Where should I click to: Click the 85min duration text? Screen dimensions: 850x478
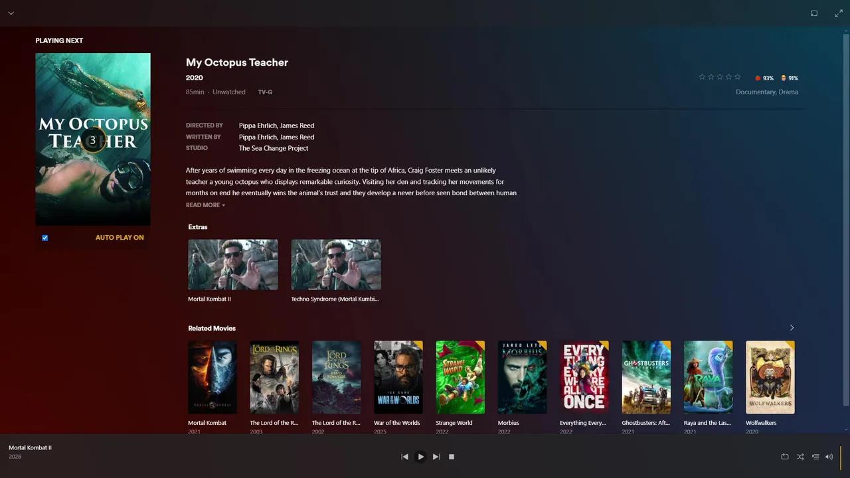(x=195, y=92)
